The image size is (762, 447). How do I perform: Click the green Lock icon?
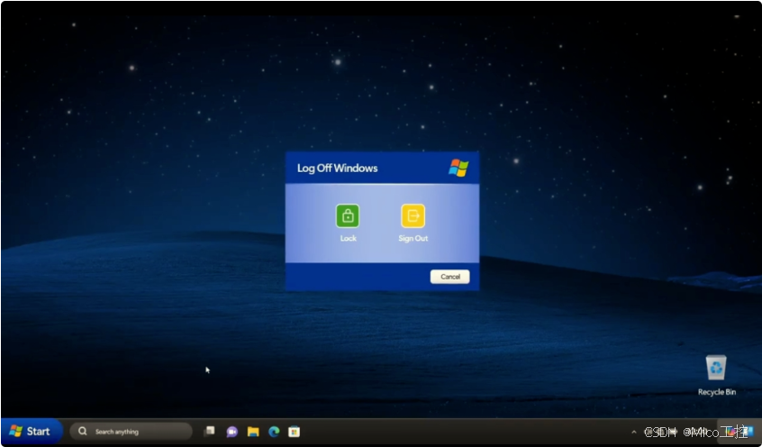tap(348, 216)
